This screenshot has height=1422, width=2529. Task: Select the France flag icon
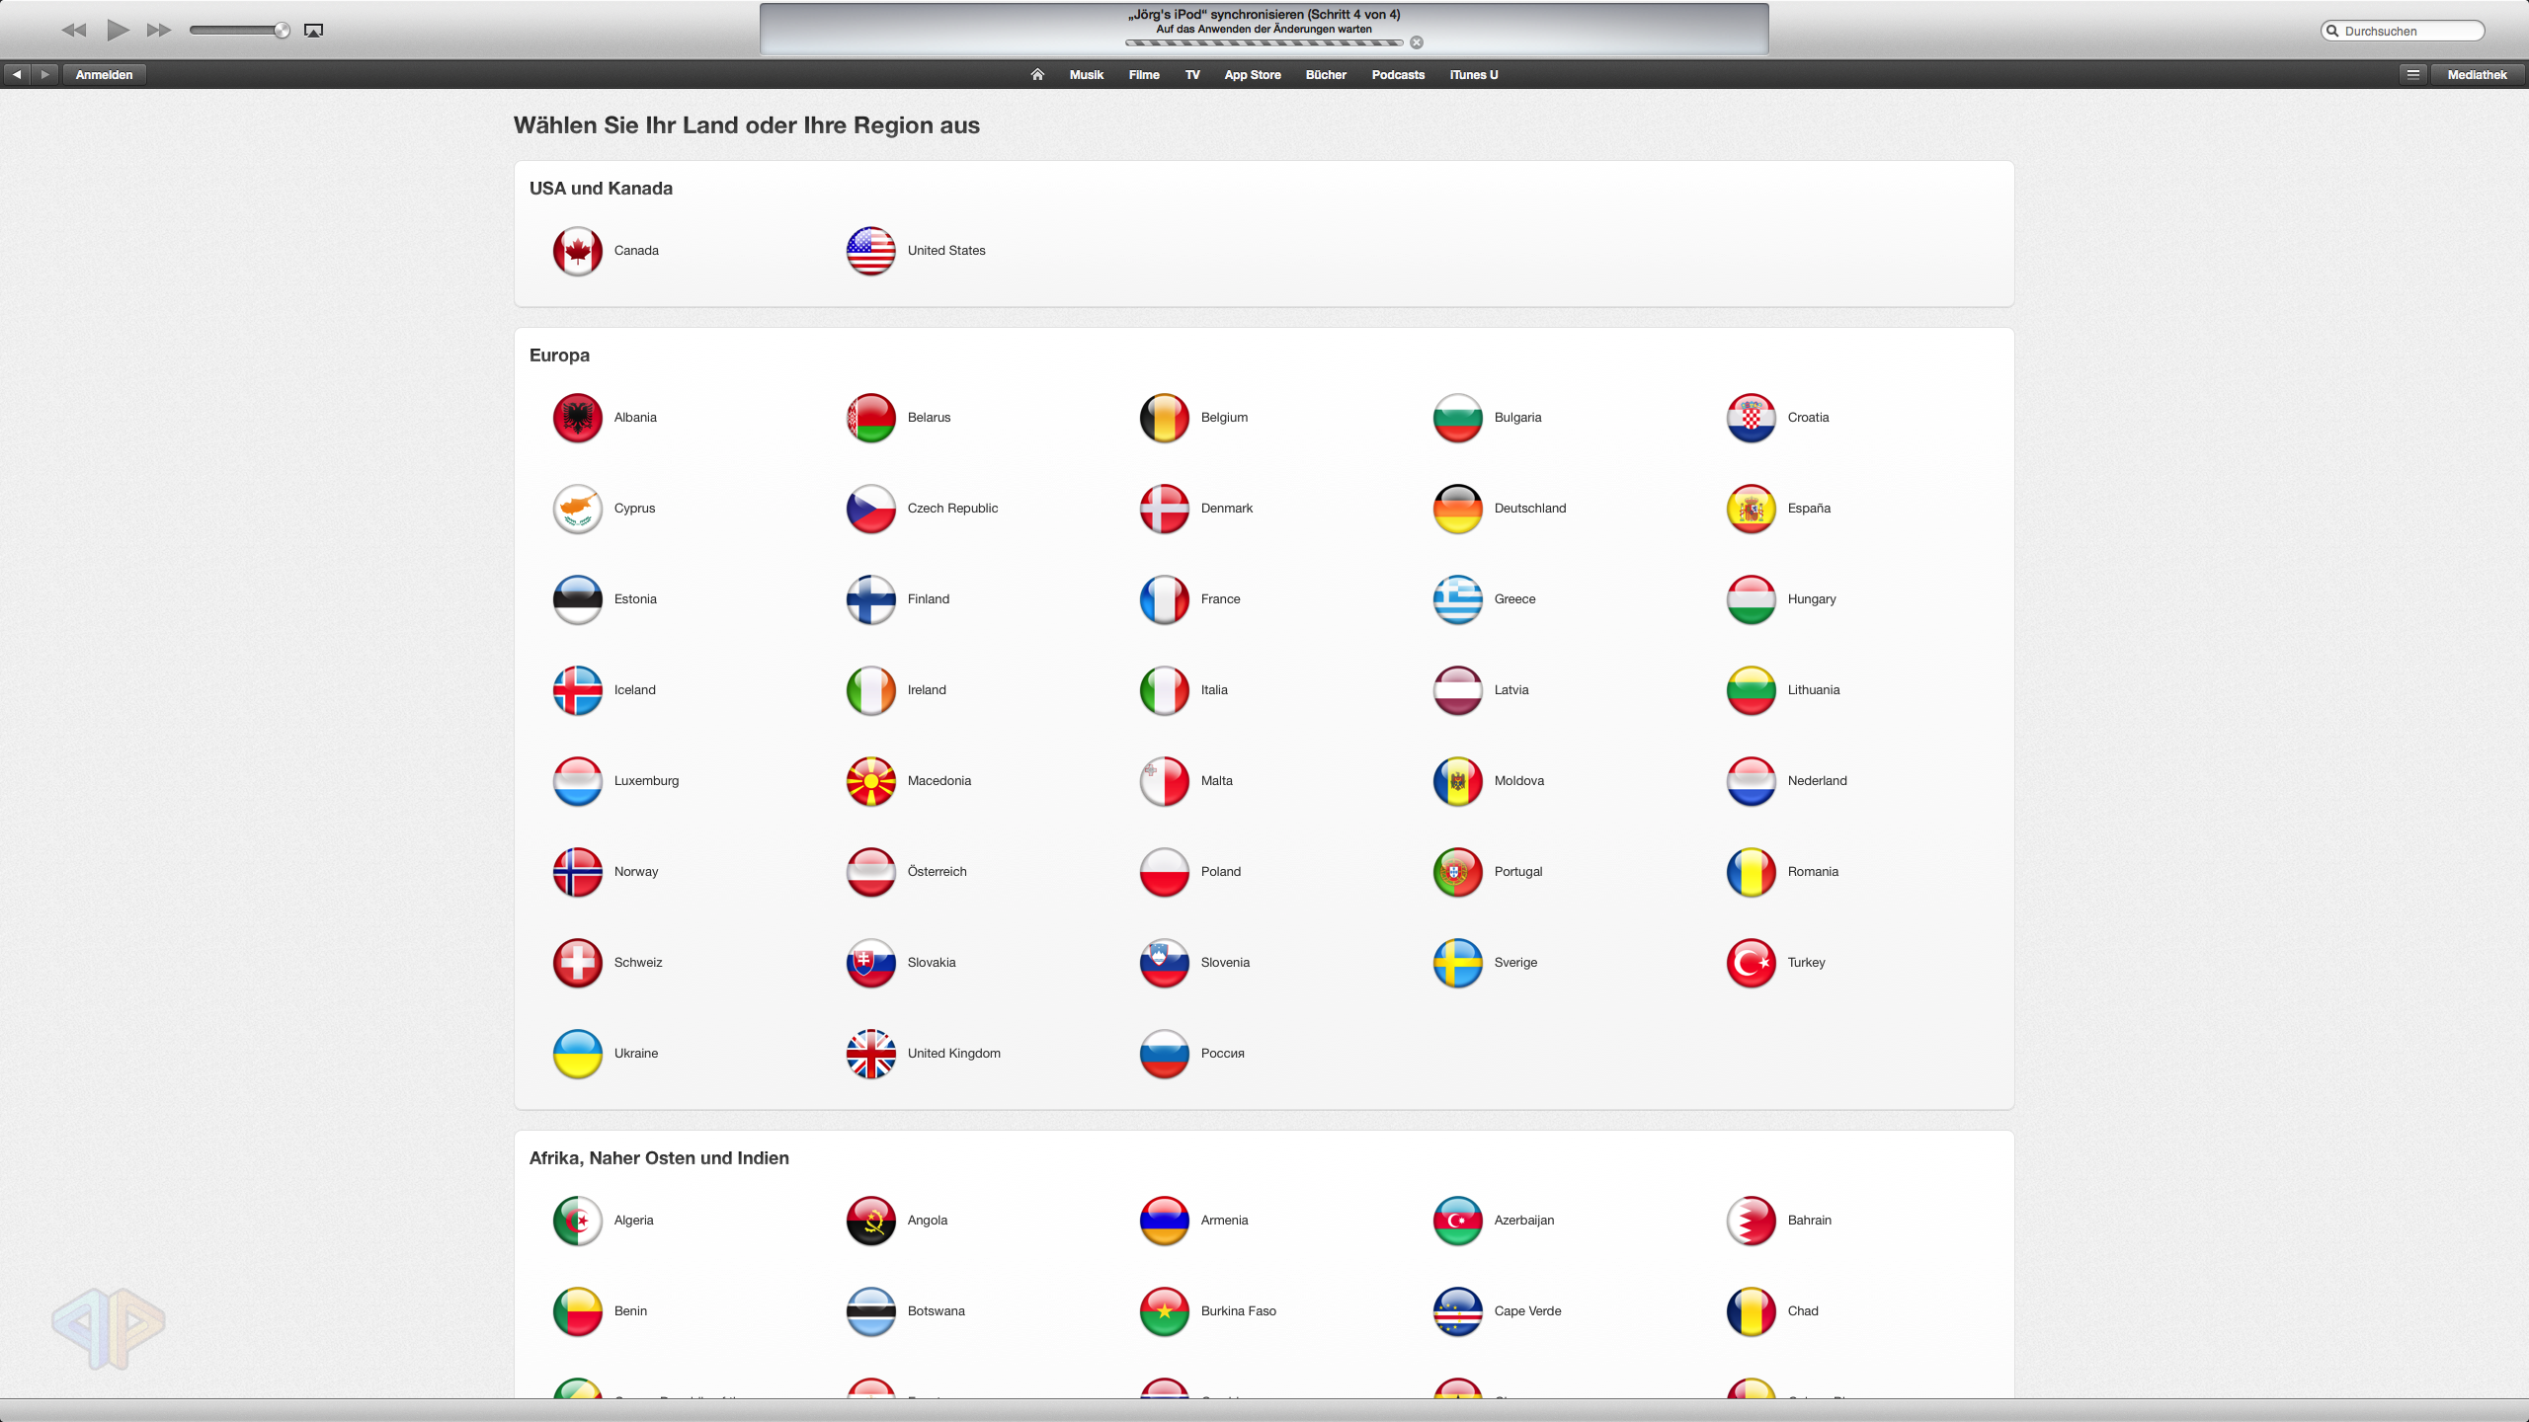1164,598
